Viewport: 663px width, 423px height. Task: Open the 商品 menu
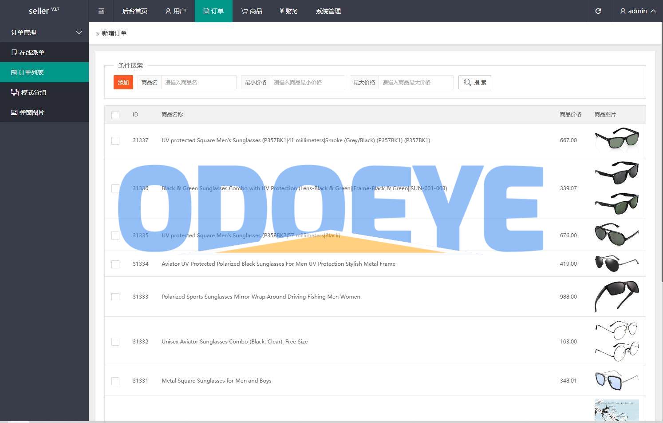pyautogui.click(x=252, y=11)
